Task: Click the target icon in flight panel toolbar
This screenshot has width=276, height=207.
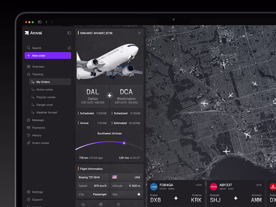Action: pos(101,204)
